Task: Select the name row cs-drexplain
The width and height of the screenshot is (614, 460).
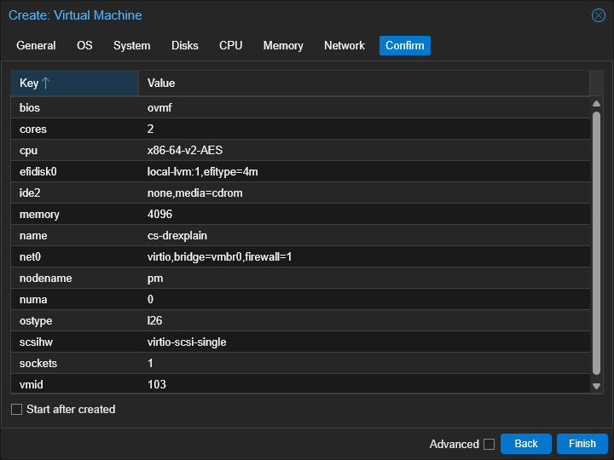Action: pyautogui.click(x=300, y=235)
